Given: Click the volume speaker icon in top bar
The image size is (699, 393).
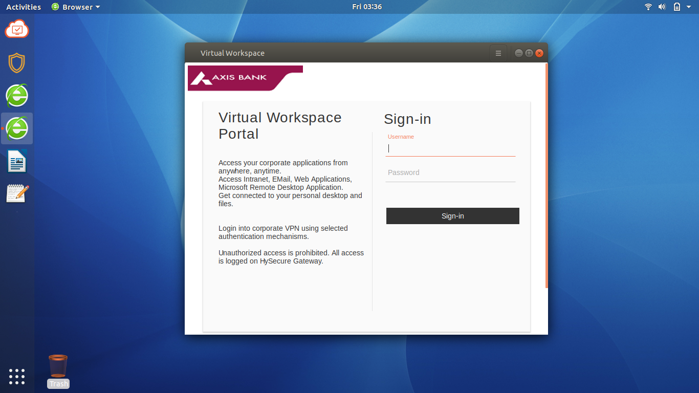Looking at the screenshot, I should click(662, 7).
